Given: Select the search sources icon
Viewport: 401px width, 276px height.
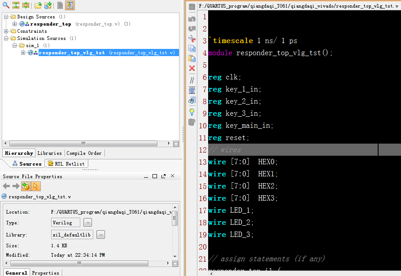Looking at the screenshot, I should click(5, 5).
